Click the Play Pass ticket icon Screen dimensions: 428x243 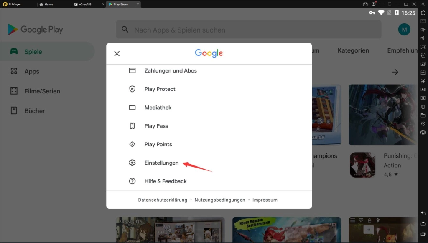pos(132,126)
